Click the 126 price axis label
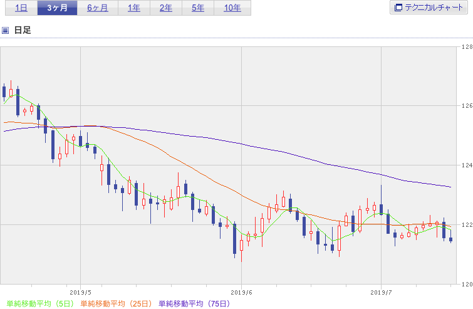Viewport: 473px width, 309px height. 467,106
